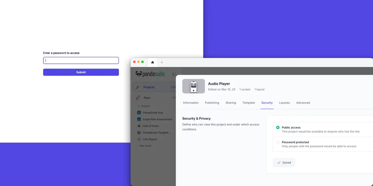Image resolution: width=373 pixels, height=186 pixels.
Task: Click the "Edited on Mar 10, 25" text
Action: tap(222, 90)
